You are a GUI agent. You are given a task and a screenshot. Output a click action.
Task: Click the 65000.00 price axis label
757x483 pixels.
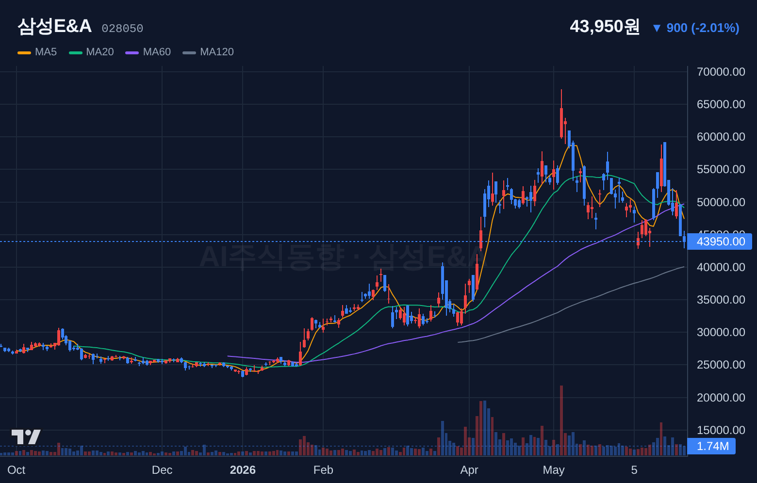click(x=721, y=104)
